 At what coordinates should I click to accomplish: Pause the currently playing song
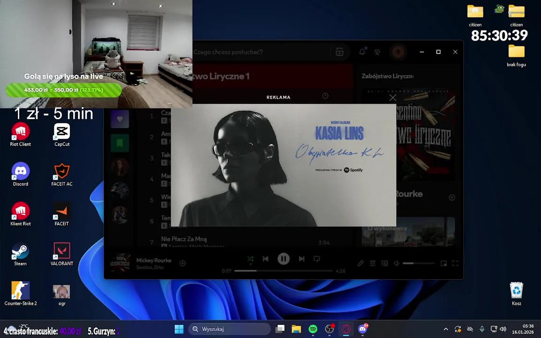[x=284, y=259]
